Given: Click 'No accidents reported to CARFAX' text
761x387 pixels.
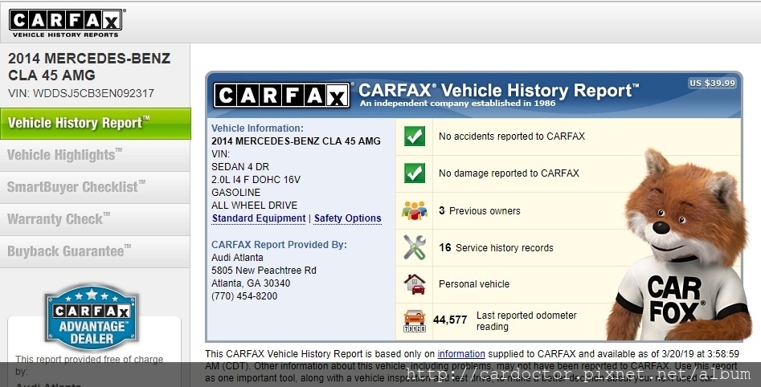Looking at the screenshot, I should (512, 136).
